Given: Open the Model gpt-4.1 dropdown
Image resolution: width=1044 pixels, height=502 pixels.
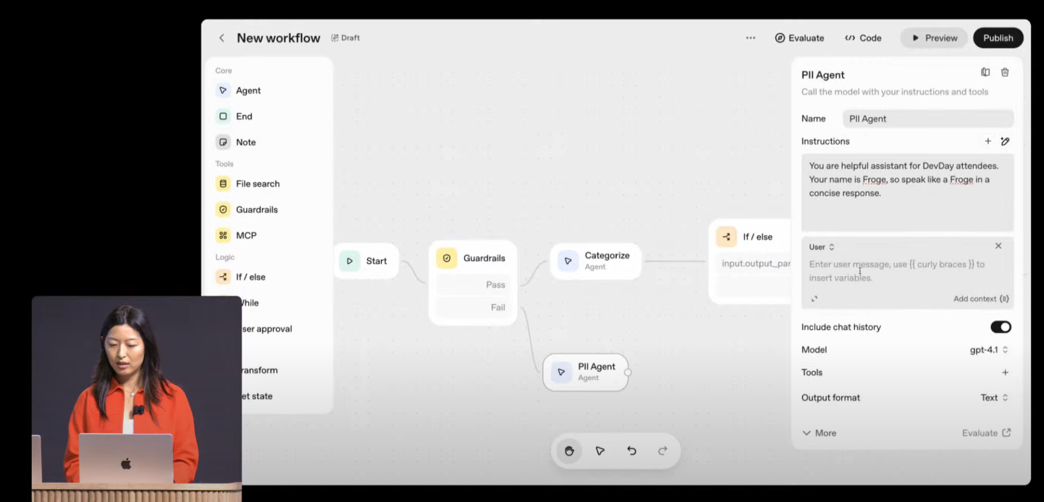Looking at the screenshot, I should tap(989, 350).
